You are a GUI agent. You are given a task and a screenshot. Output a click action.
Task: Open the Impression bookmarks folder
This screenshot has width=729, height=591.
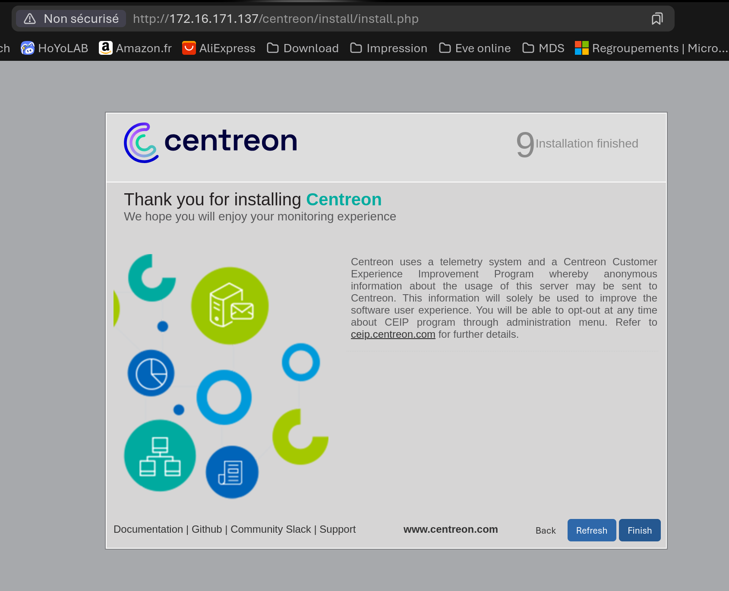(x=388, y=48)
